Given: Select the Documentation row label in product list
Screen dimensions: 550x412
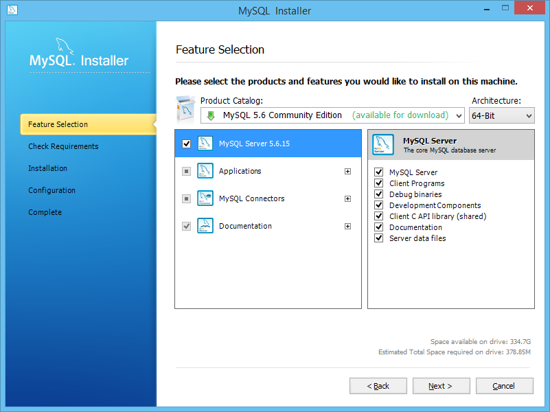Looking at the screenshot, I should [x=245, y=226].
